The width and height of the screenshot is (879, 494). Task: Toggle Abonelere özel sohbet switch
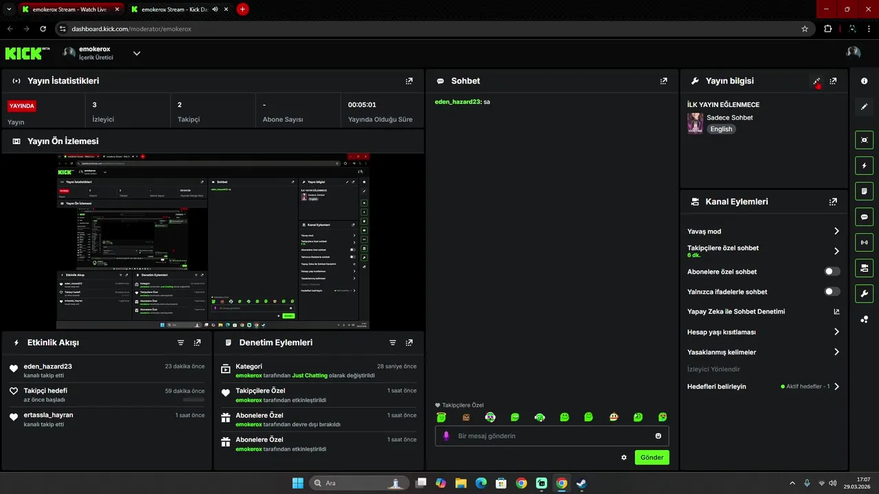[x=832, y=272]
